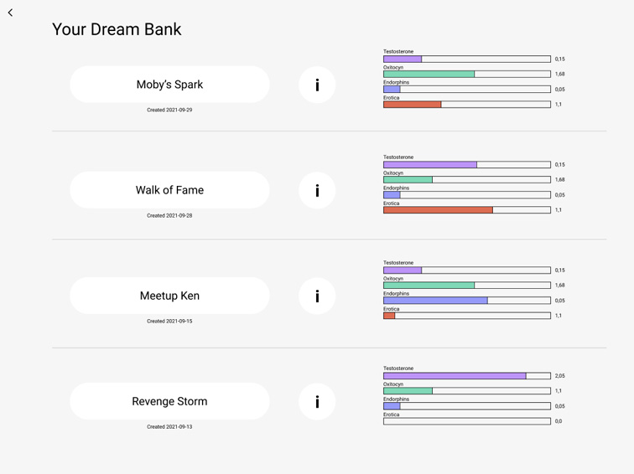Viewport: 634px width, 474px height.
Task: Click Walk of Fame Testosterone bar
Action: [x=466, y=165]
